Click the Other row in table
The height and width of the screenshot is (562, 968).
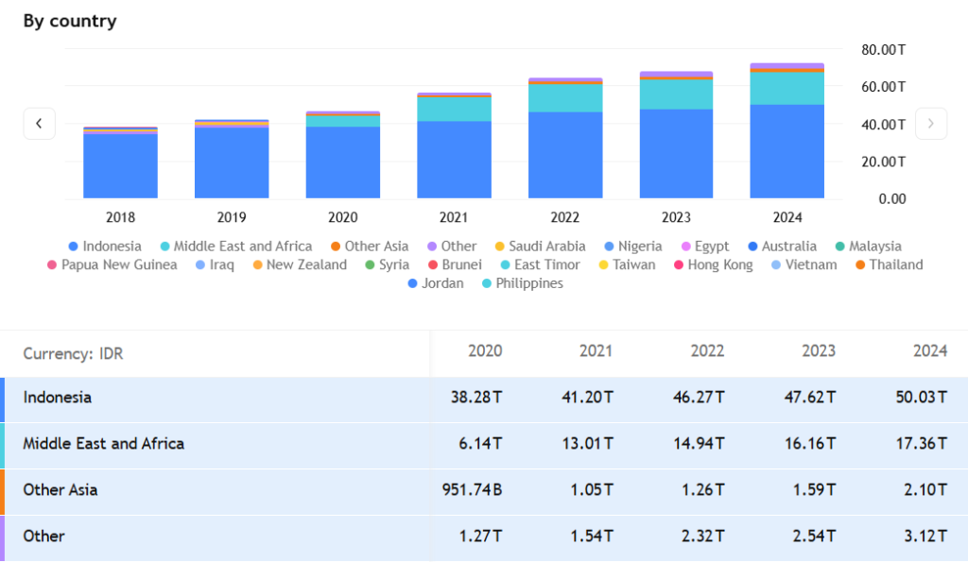(x=44, y=536)
